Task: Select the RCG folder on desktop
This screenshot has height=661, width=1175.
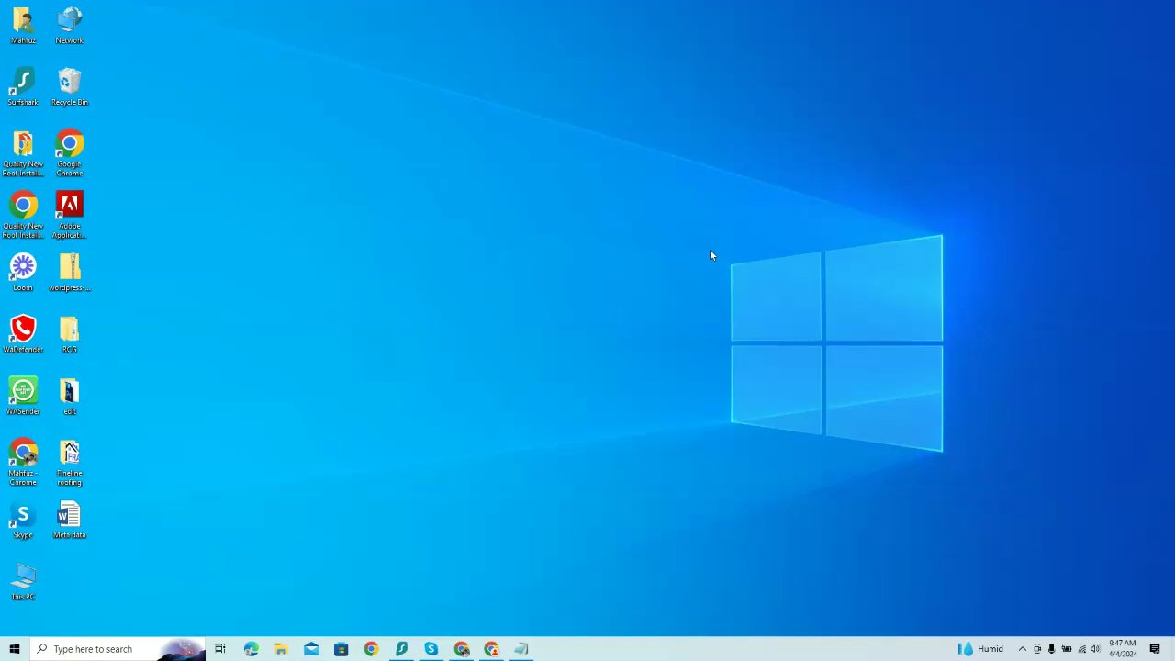Action: pos(70,334)
